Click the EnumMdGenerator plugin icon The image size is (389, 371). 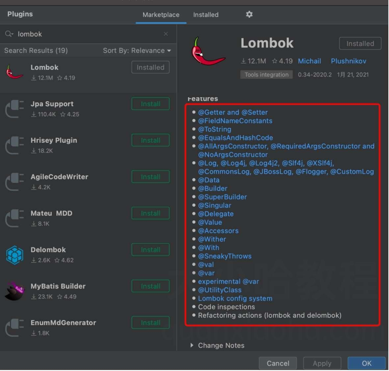pyautogui.click(x=14, y=328)
